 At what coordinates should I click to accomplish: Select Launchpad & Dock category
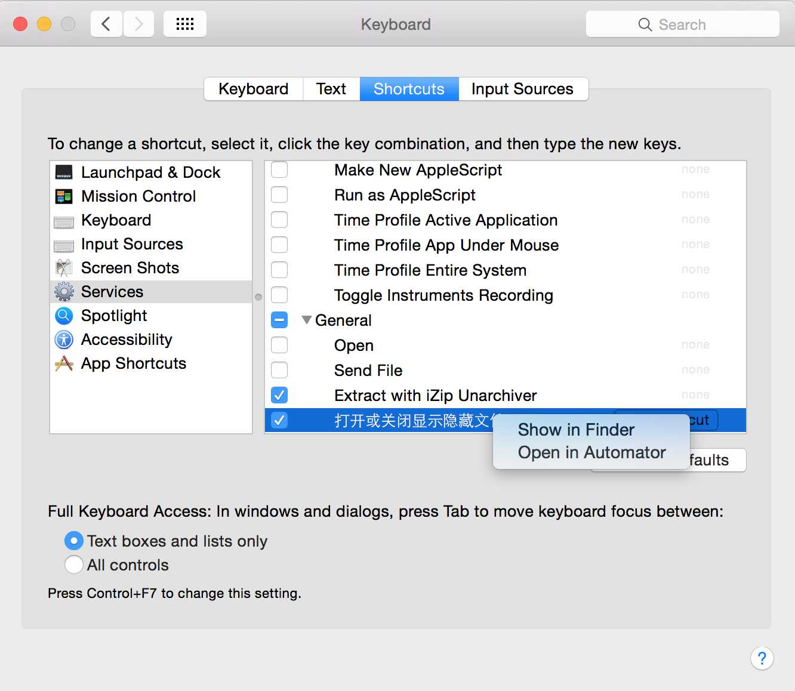click(151, 172)
